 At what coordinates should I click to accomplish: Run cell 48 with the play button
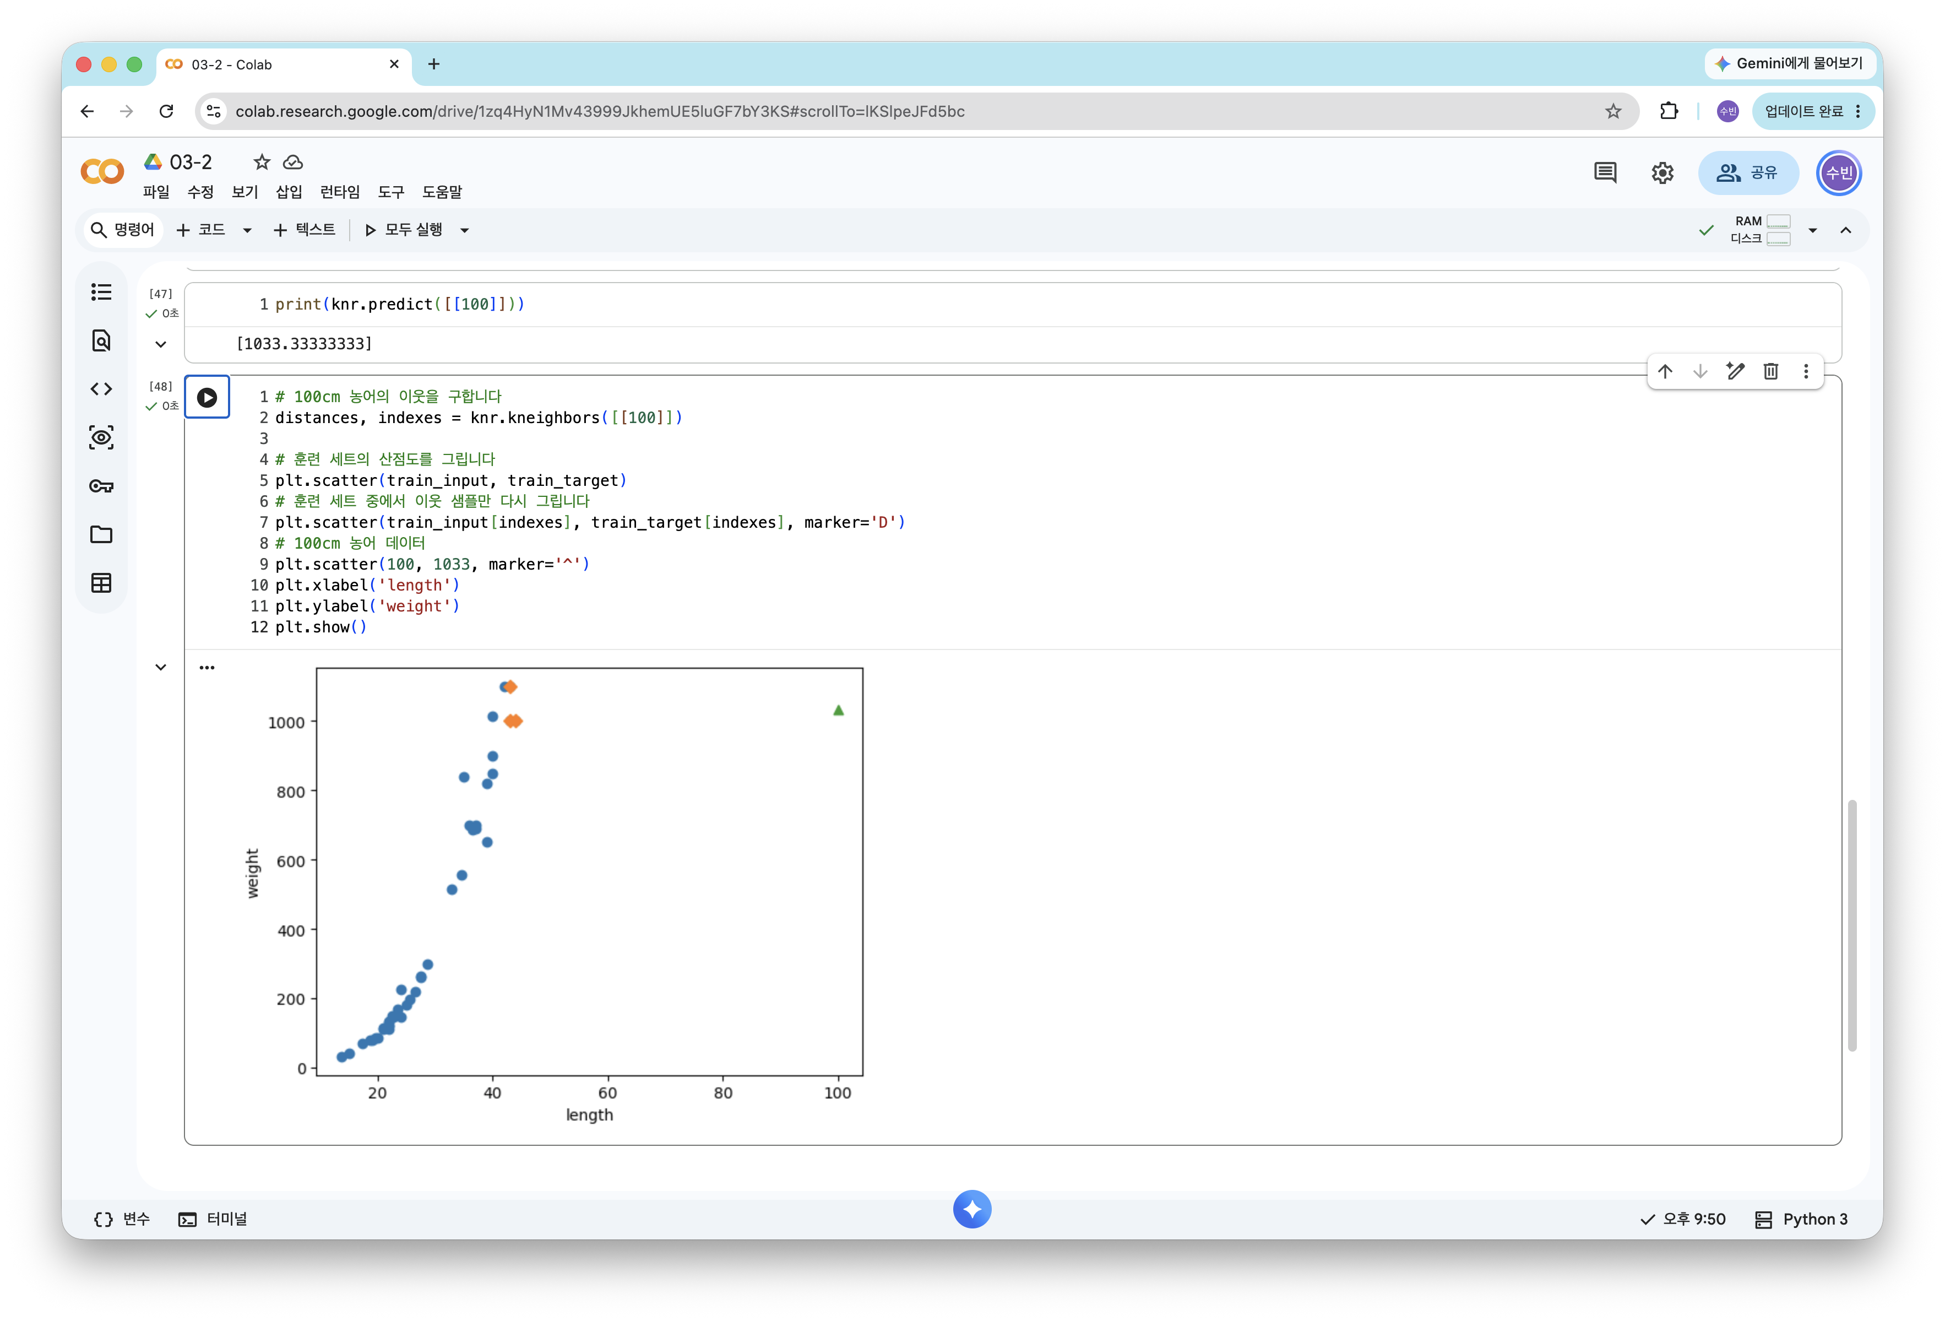(x=207, y=398)
